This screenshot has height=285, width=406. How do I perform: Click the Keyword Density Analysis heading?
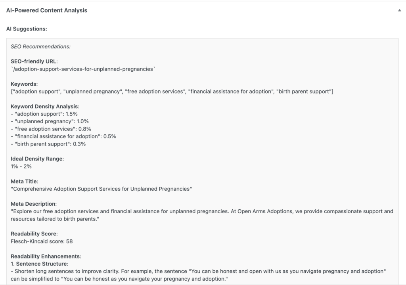point(45,107)
